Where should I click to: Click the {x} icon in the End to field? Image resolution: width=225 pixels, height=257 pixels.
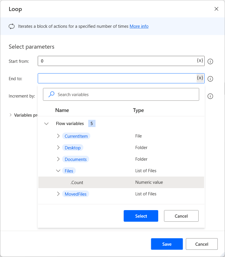point(200,78)
